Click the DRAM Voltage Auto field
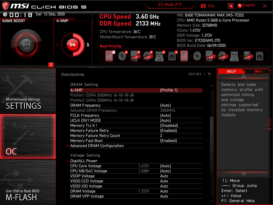The image size is (273, 205). pyautogui.click(x=164, y=191)
